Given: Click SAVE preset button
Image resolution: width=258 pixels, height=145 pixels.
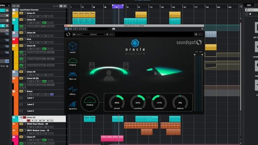Looking at the screenshot, I should pos(110,34).
